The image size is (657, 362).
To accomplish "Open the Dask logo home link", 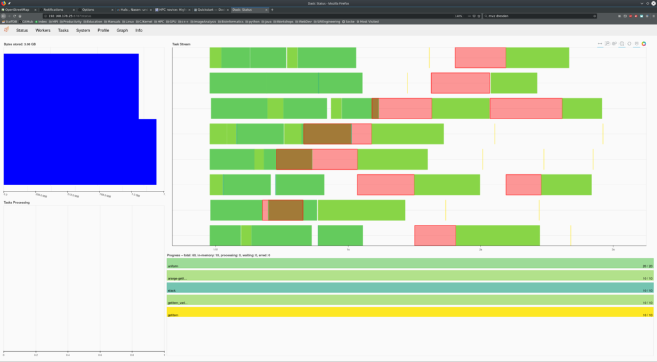I will [x=6, y=30].
